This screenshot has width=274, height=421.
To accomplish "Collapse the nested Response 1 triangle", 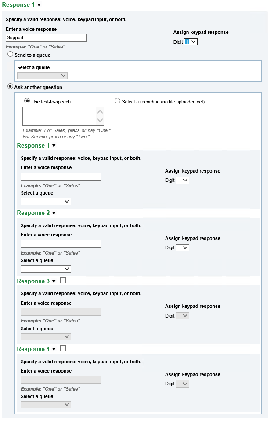I will point(54,146).
